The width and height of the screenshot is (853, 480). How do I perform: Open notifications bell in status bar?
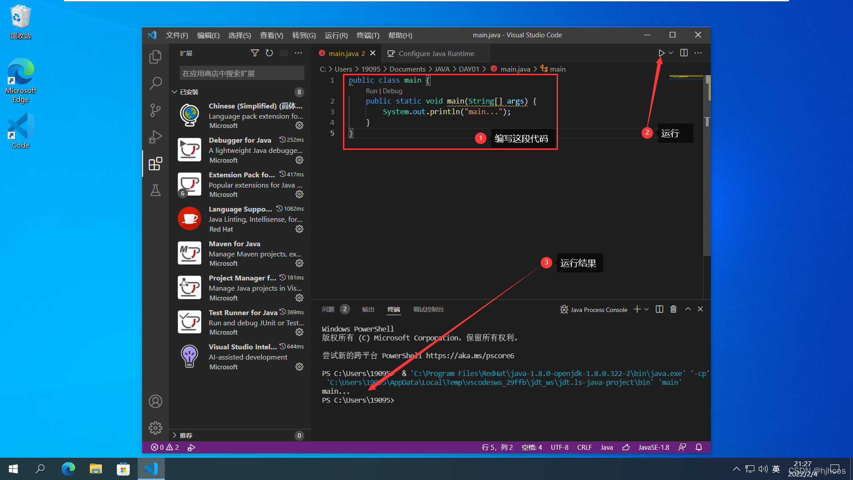pyautogui.click(x=699, y=447)
